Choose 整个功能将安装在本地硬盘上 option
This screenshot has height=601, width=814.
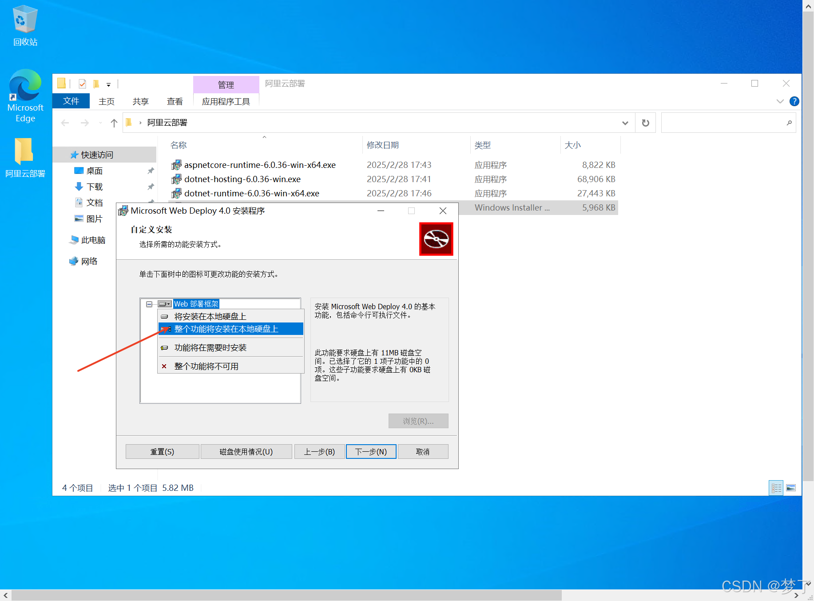[x=231, y=329]
